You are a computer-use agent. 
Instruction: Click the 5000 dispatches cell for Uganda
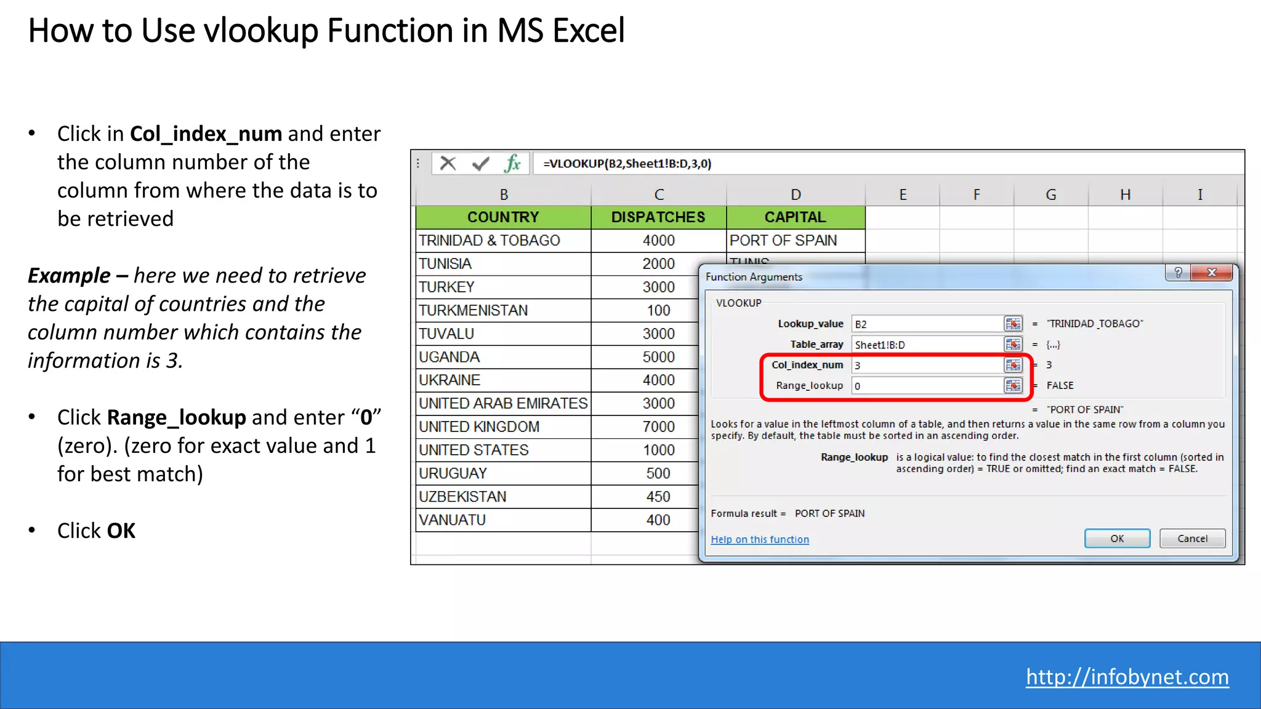[645, 357]
